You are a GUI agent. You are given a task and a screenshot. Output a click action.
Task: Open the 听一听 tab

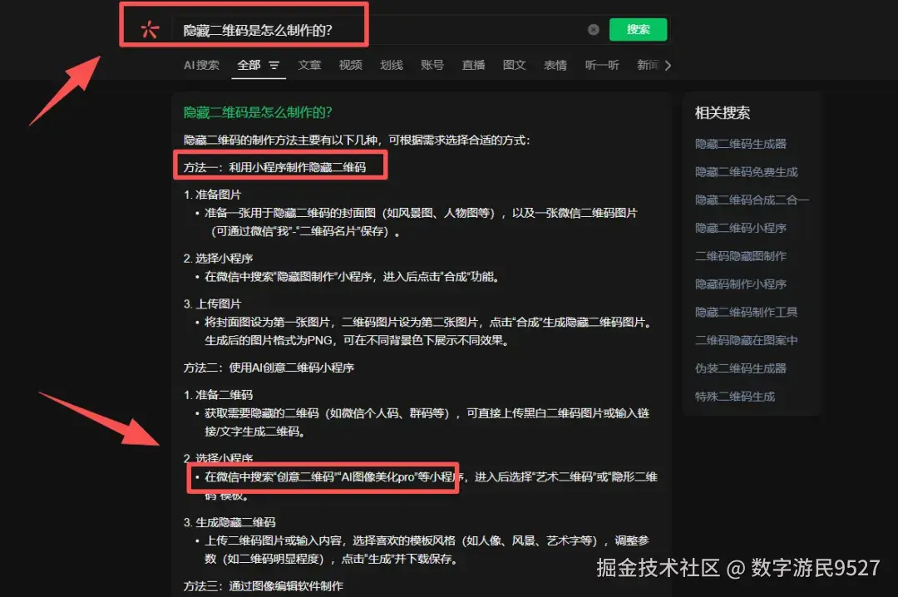click(601, 64)
